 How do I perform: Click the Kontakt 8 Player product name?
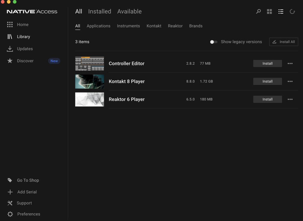[127, 81]
